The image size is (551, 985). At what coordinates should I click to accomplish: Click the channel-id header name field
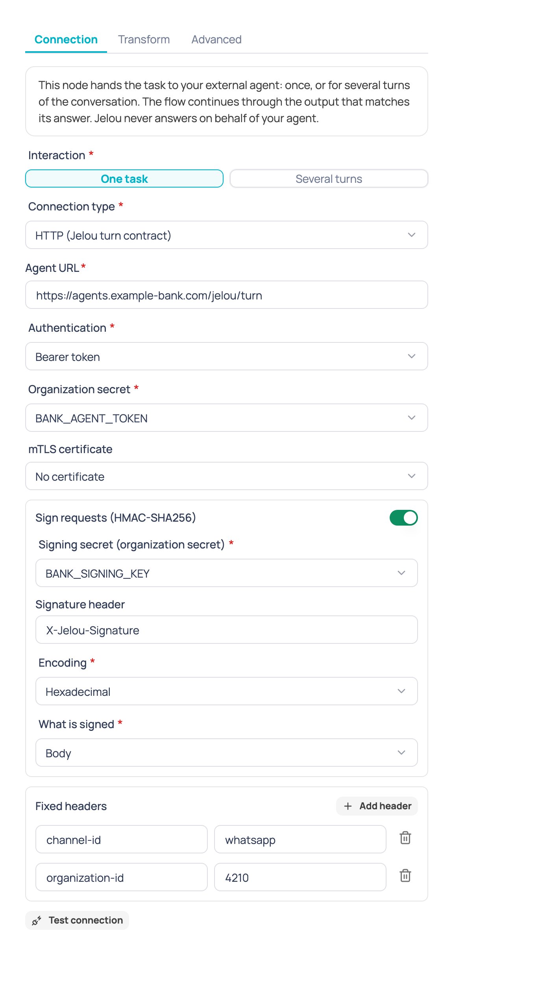(x=122, y=840)
